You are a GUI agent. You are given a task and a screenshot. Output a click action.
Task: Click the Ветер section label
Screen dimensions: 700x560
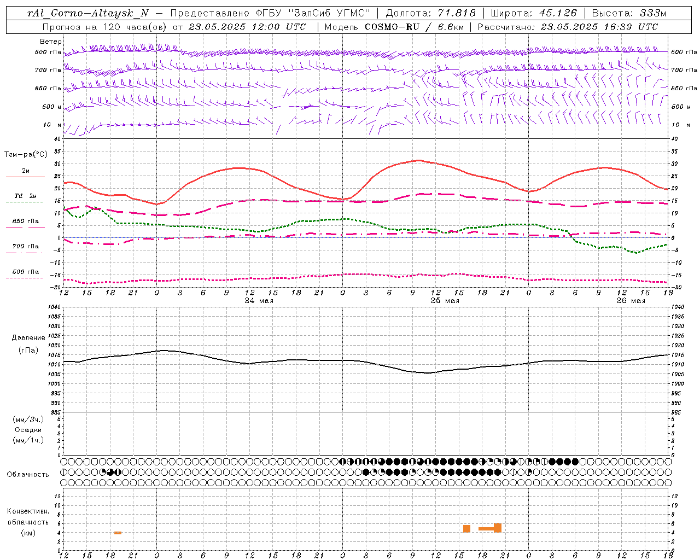[x=50, y=42]
